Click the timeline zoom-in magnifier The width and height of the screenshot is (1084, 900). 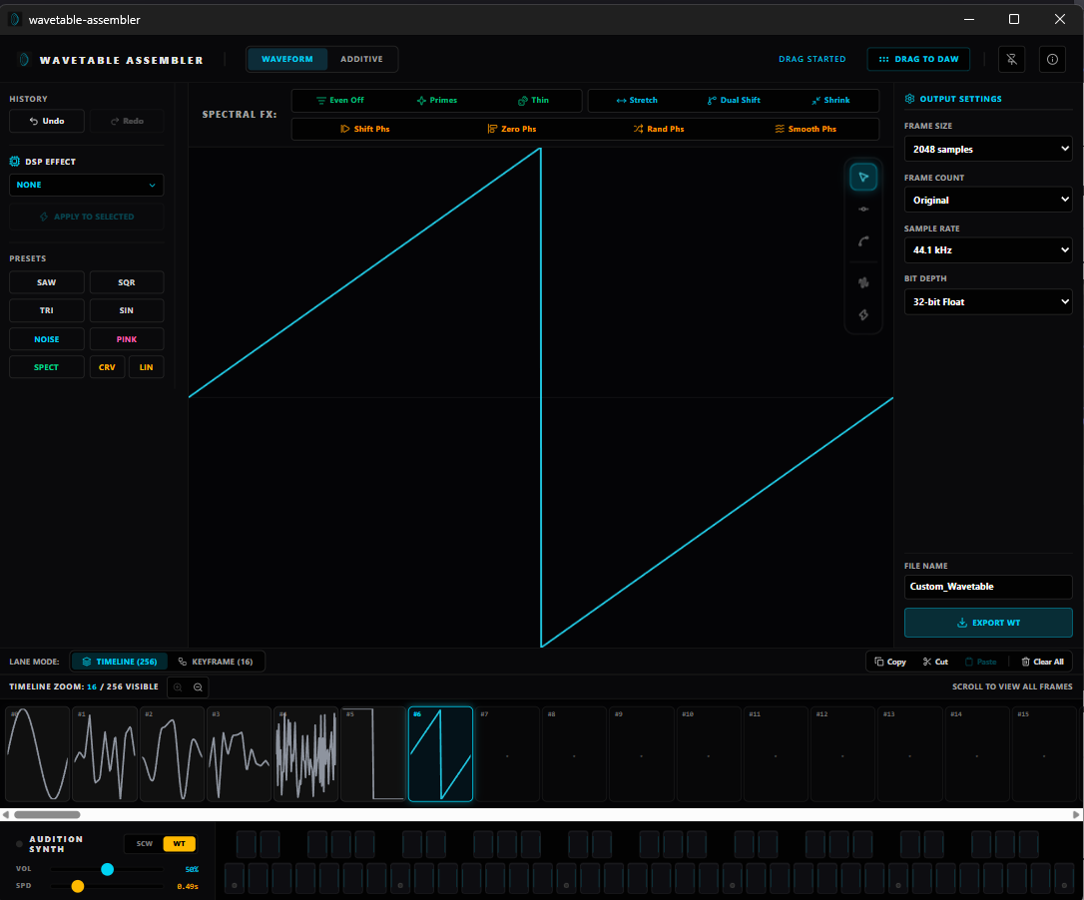178,687
